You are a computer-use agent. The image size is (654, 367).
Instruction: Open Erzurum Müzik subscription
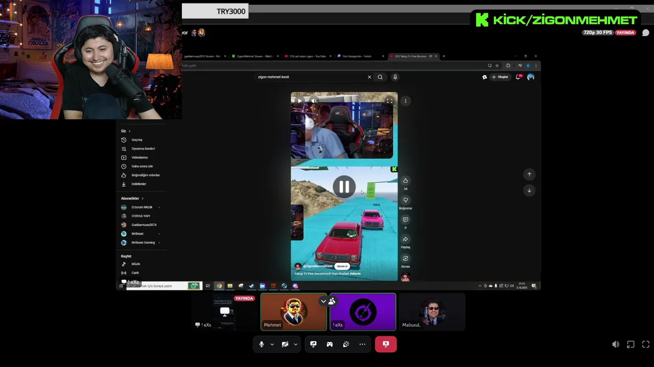point(141,207)
